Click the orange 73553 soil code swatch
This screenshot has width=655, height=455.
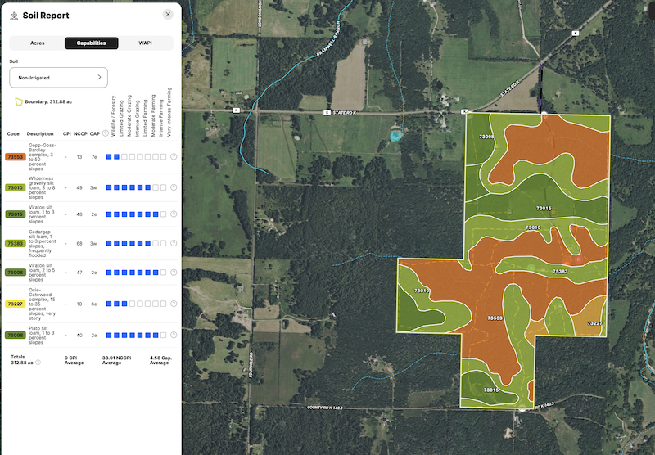click(x=16, y=156)
